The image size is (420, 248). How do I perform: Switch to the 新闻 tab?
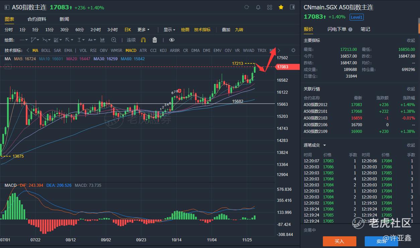[64, 19]
